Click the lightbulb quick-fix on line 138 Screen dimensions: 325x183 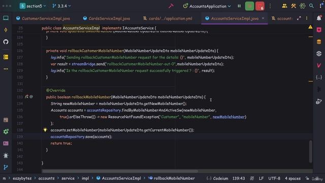point(45,130)
